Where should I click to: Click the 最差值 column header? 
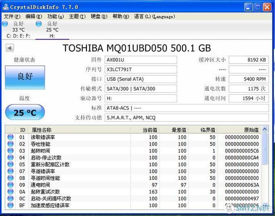coord(174,130)
